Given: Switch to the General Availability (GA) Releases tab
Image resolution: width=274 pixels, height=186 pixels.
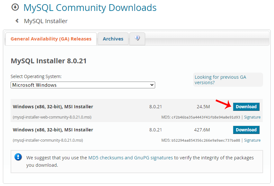Looking at the screenshot, I should pyautogui.click(x=51, y=39).
